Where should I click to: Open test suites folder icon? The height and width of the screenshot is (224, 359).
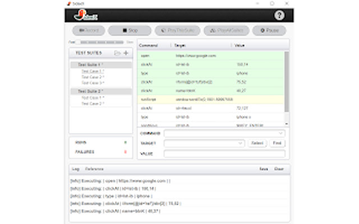tap(117, 53)
